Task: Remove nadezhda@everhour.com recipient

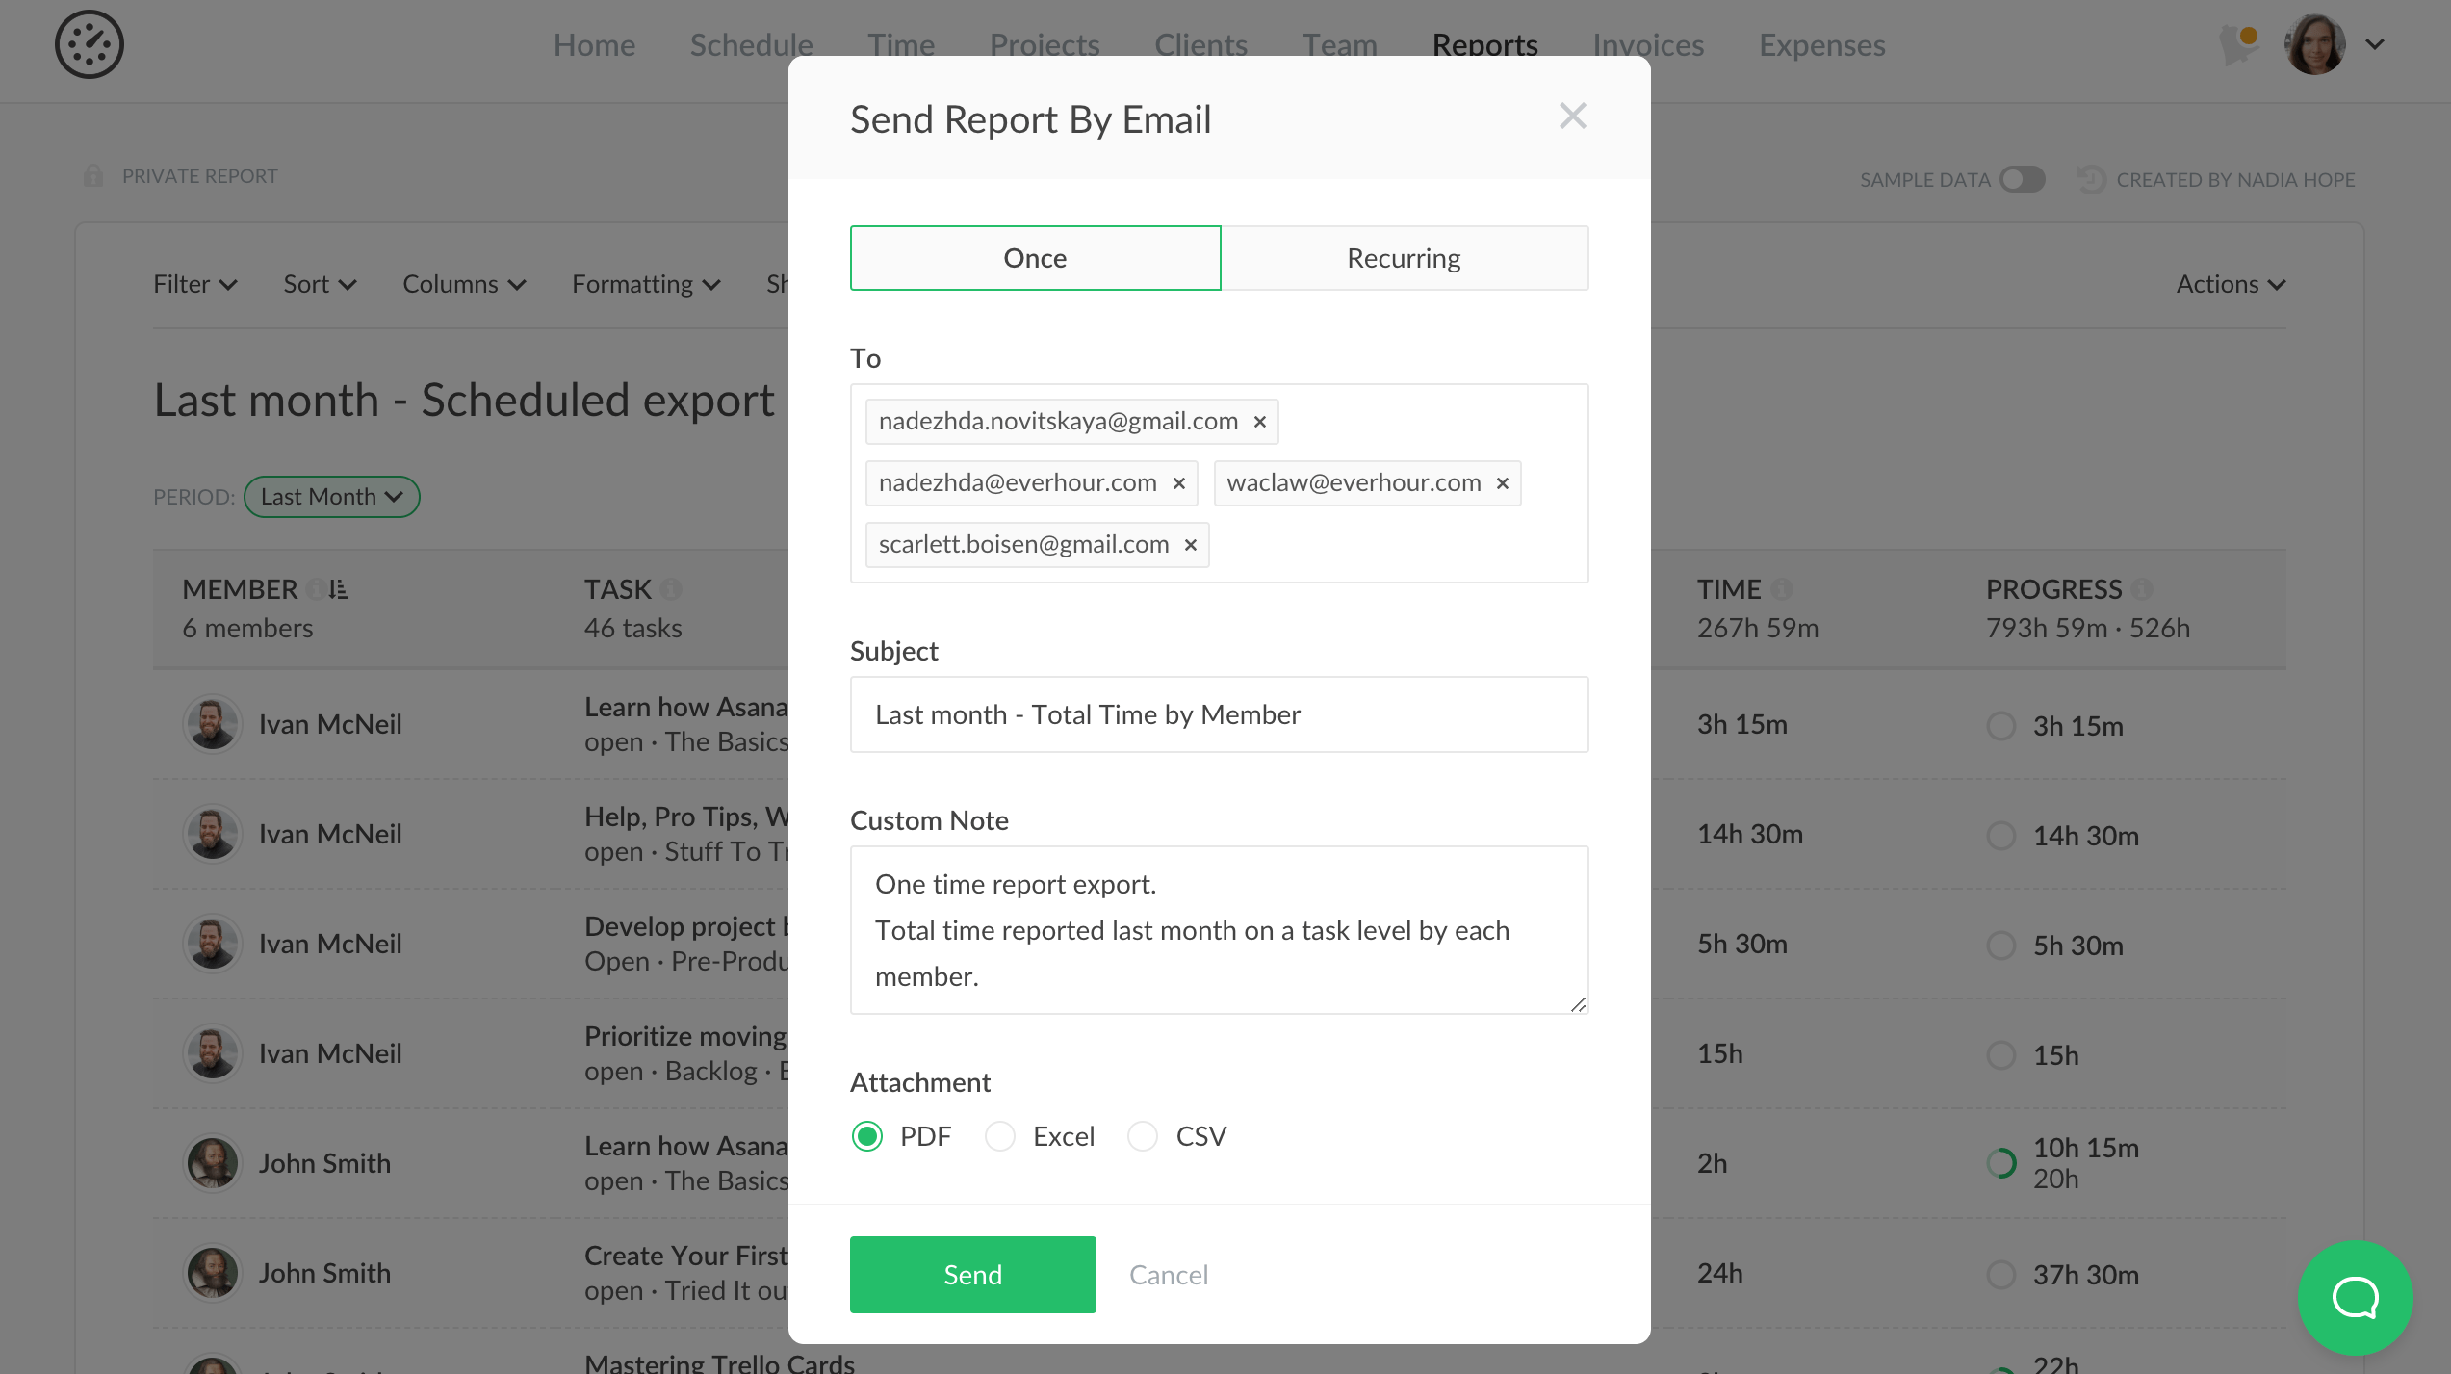Action: click(x=1178, y=483)
